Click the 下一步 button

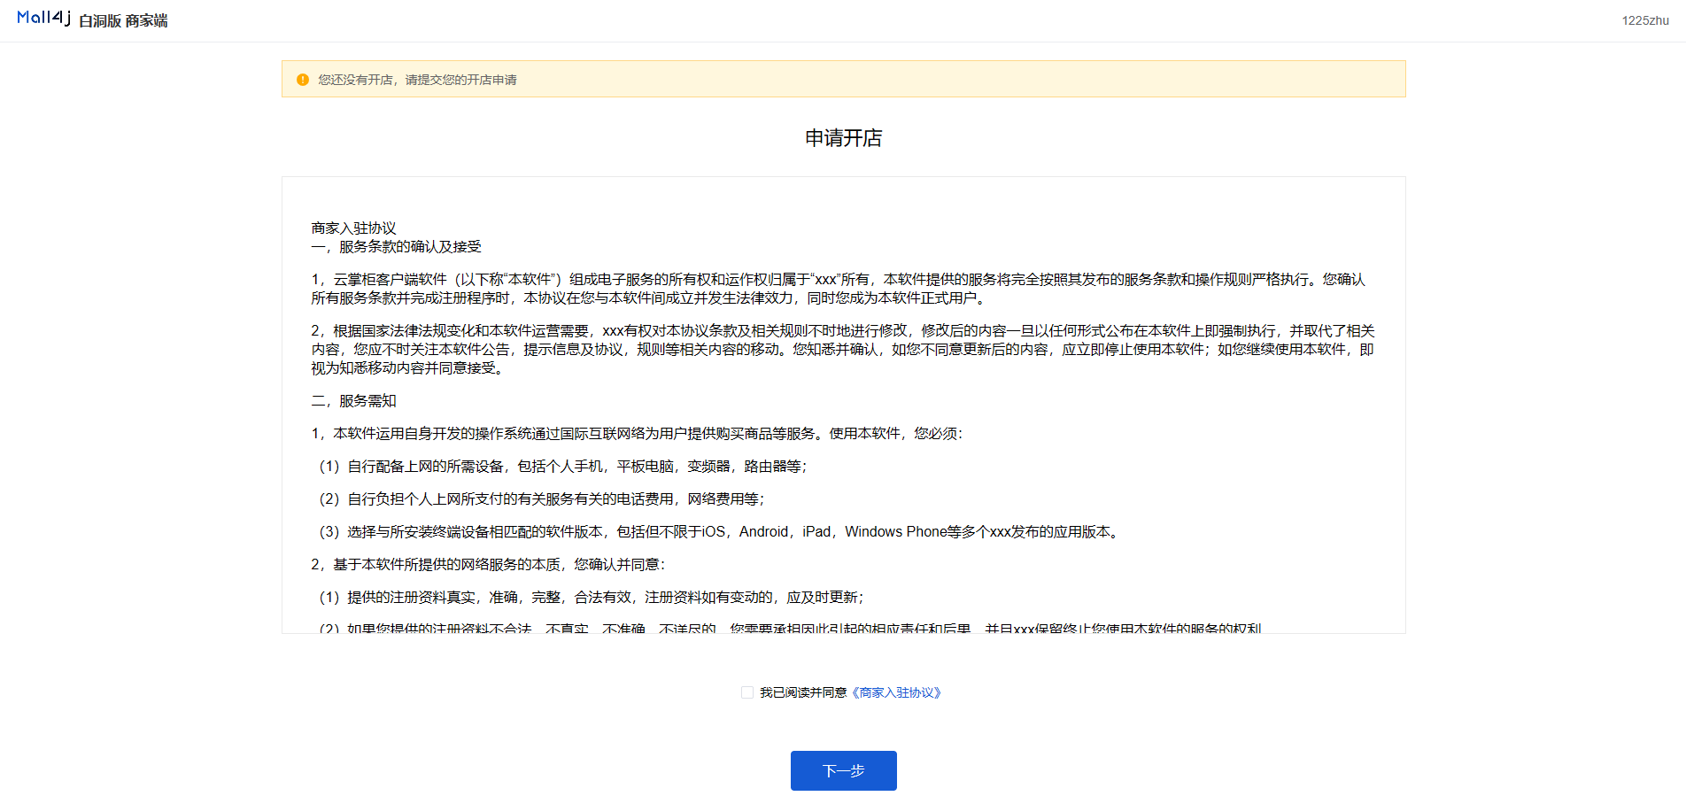[844, 770]
